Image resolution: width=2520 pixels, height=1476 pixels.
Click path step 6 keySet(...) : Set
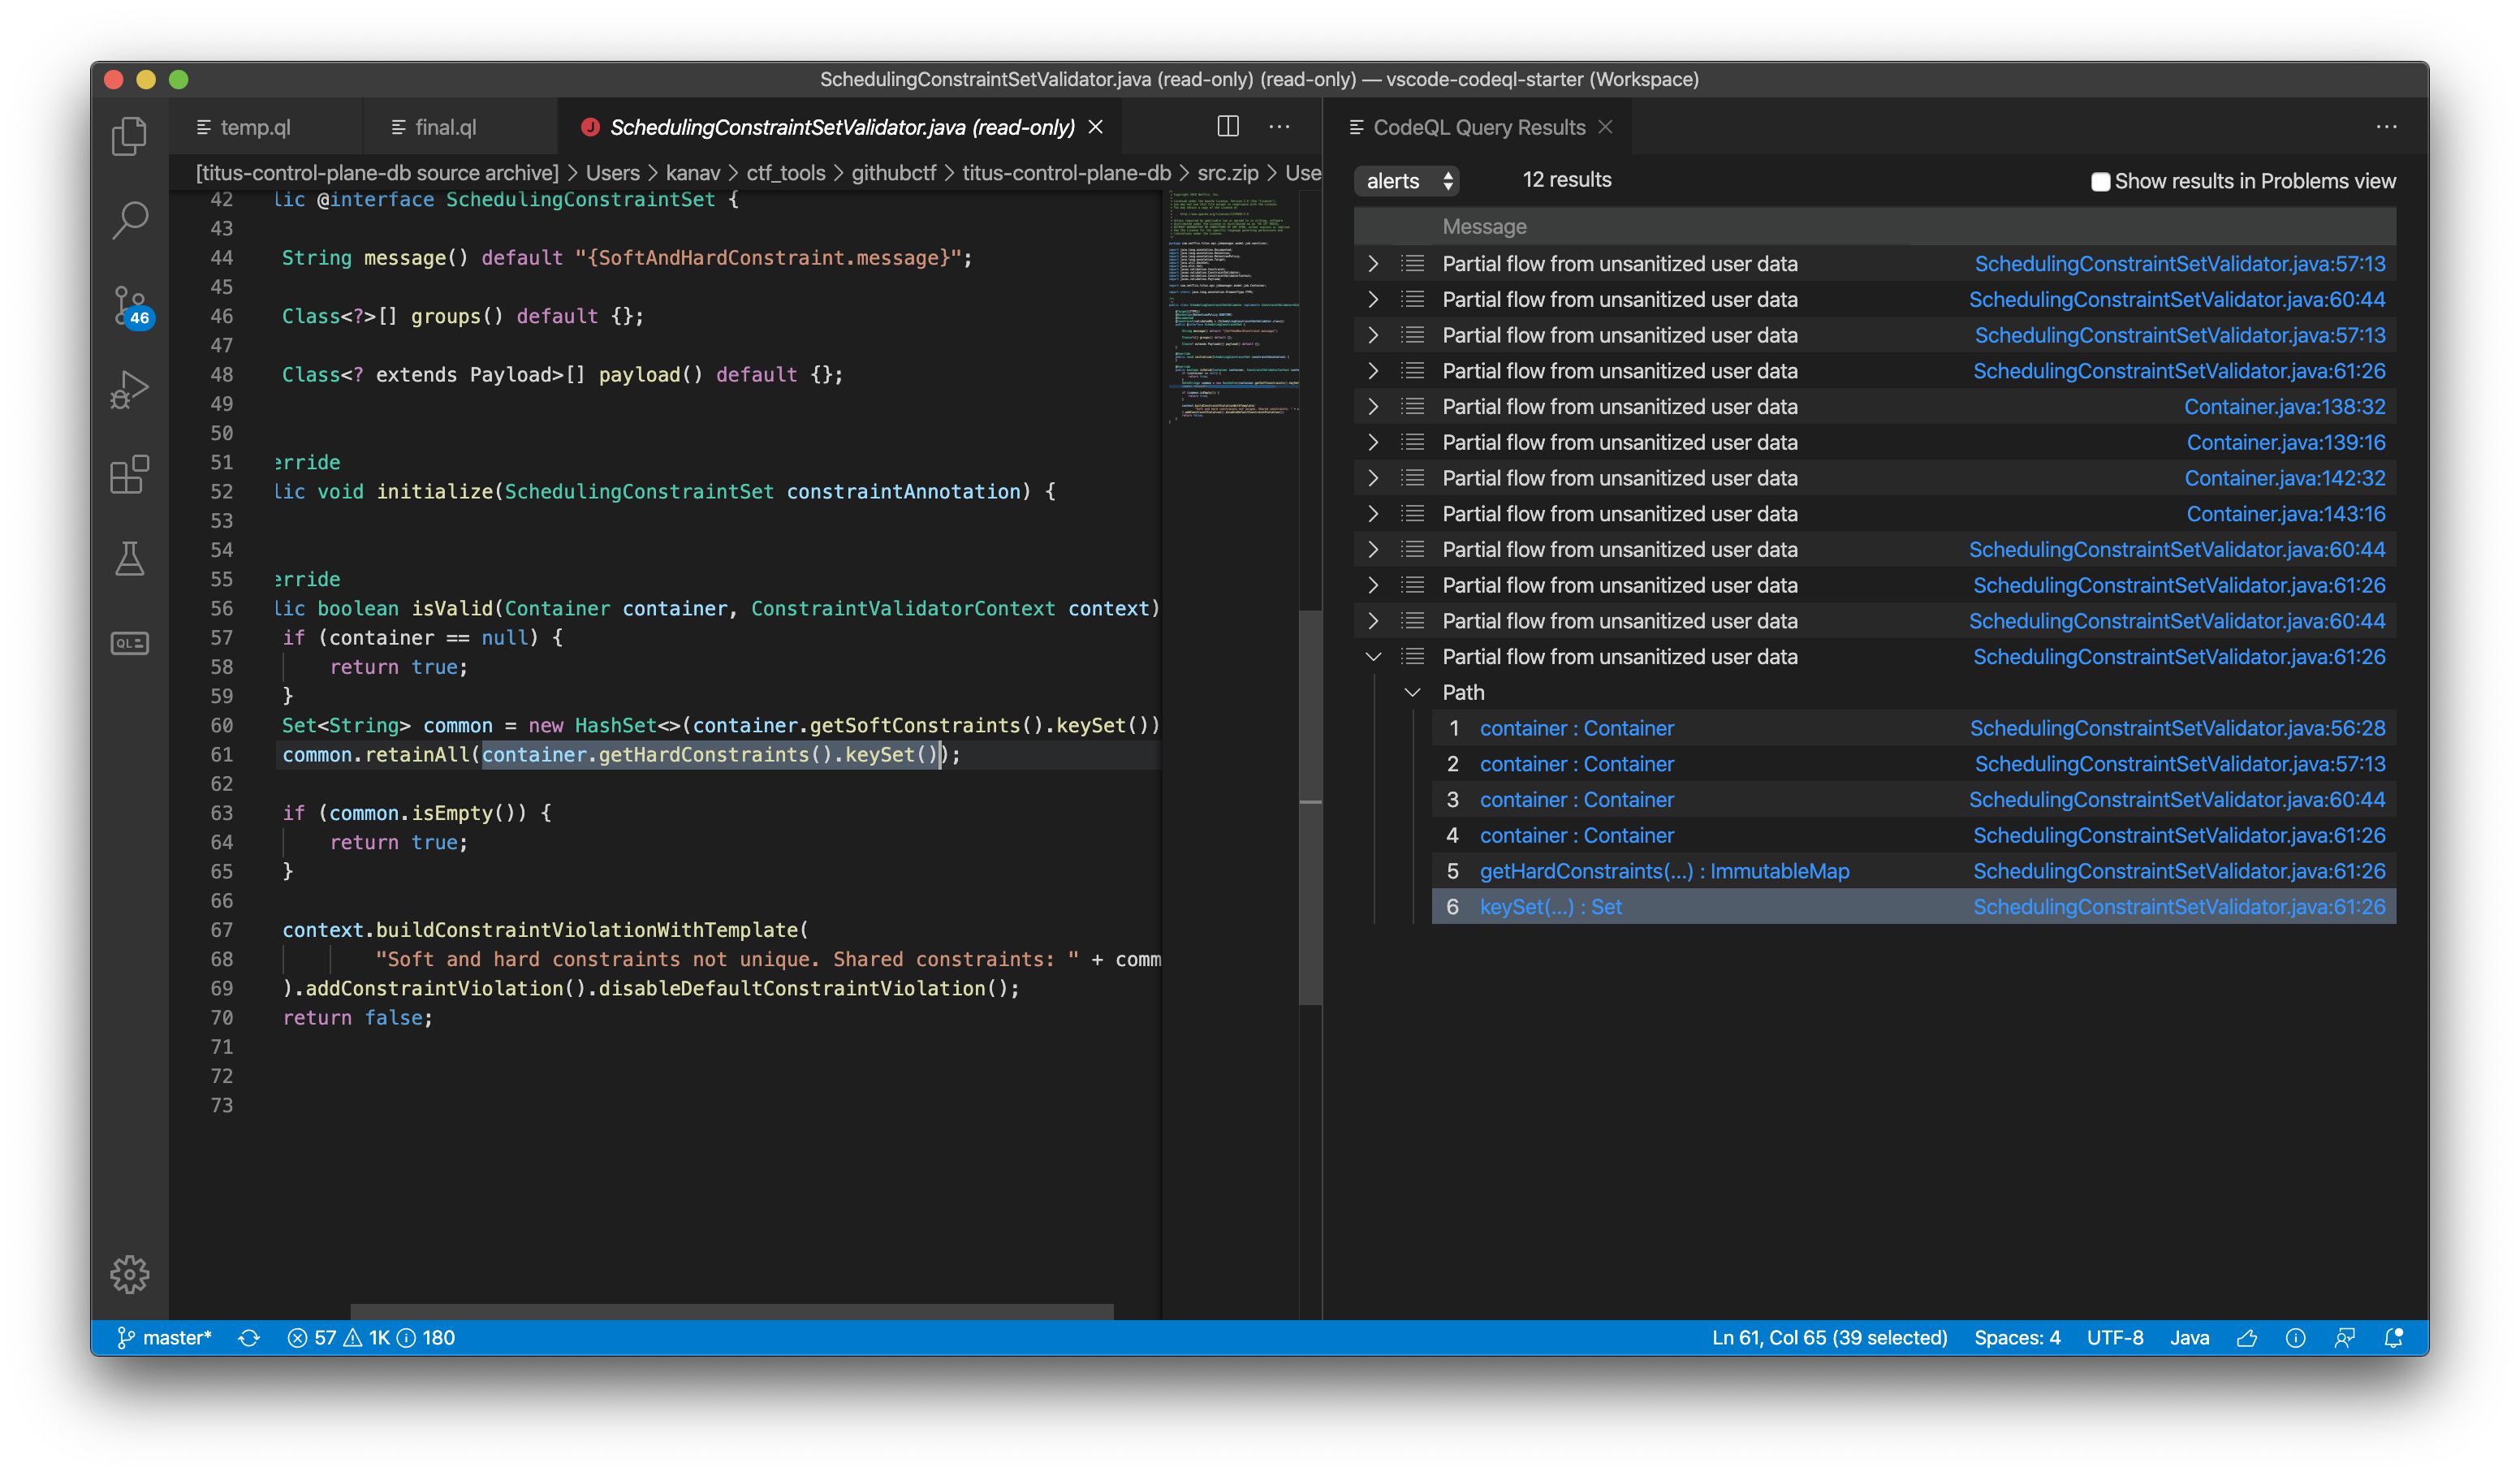tap(1550, 907)
